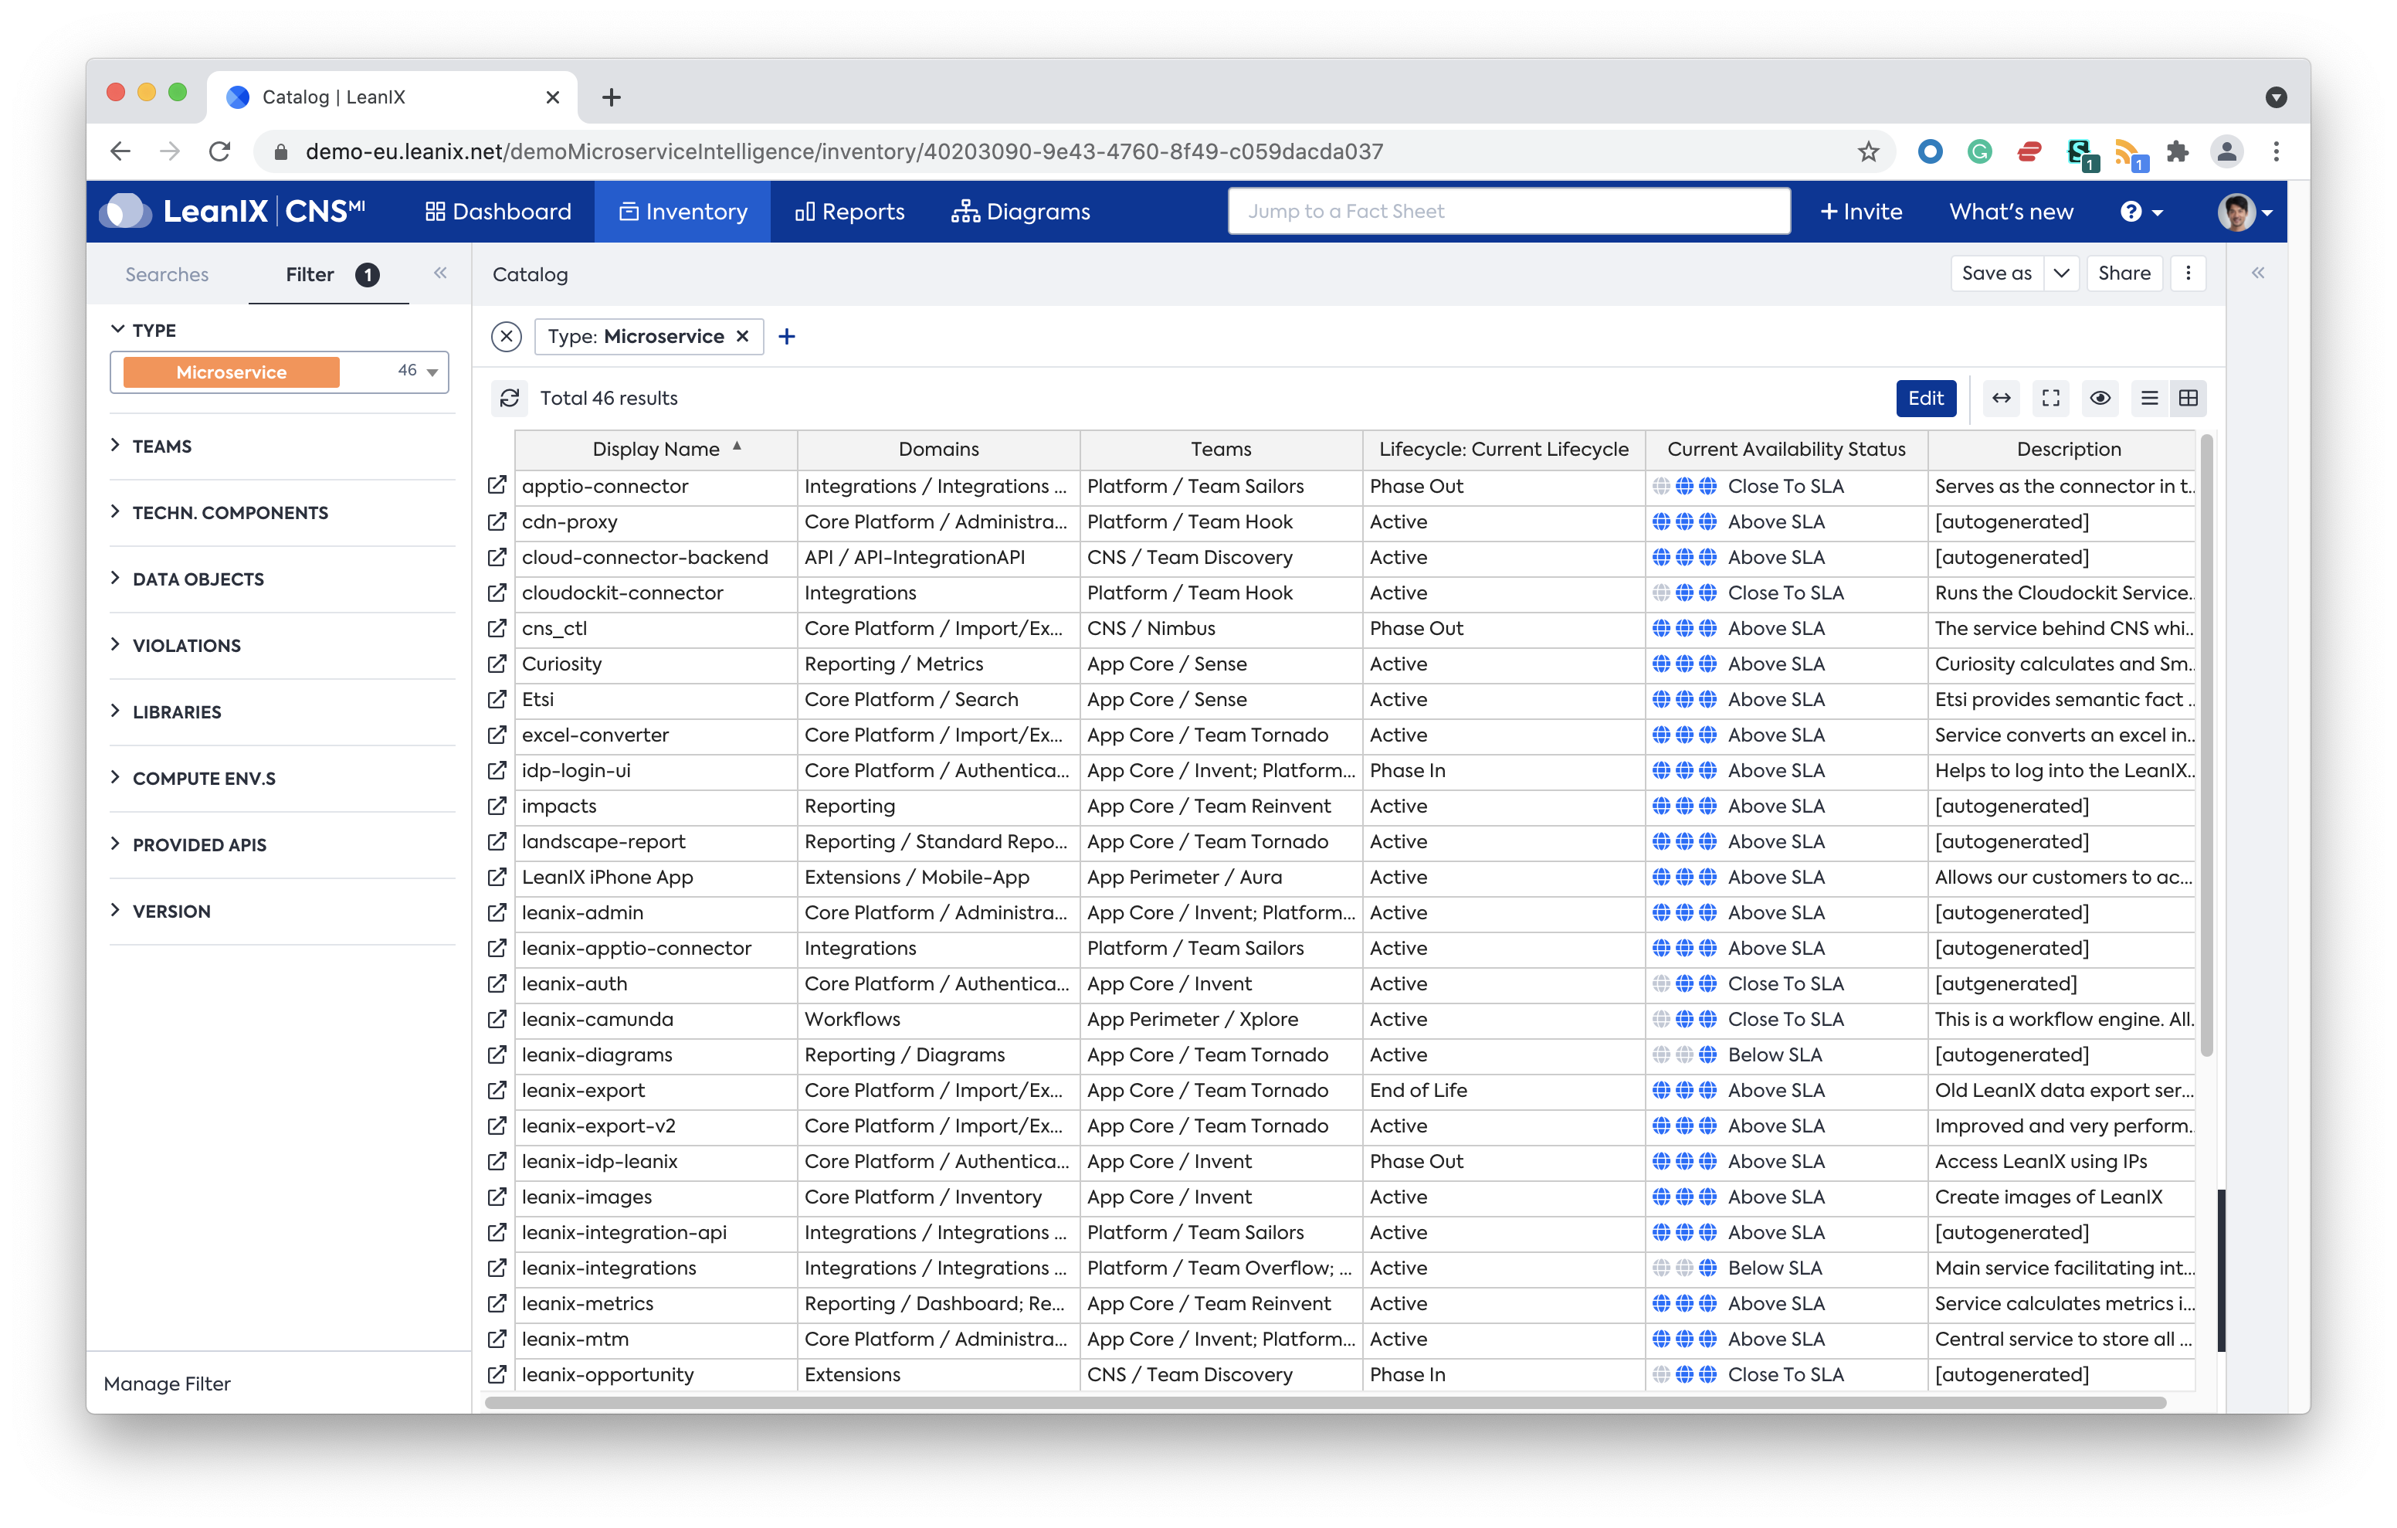The image size is (2397, 1528).
Task: Switch to list view layout
Action: point(2150,399)
